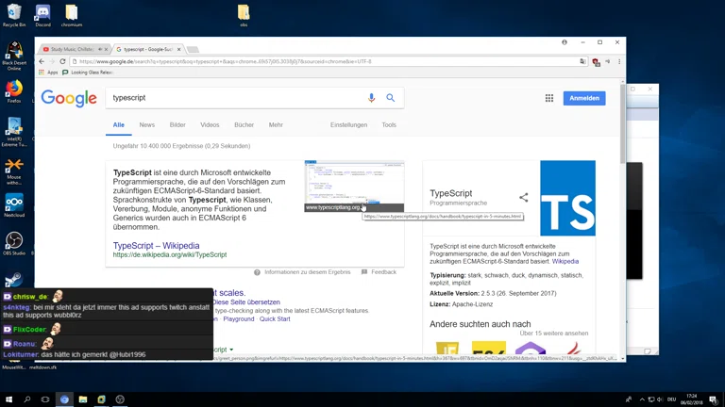Open search Tools option
The height and width of the screenshot is (407, 725).
coord(389,125)
